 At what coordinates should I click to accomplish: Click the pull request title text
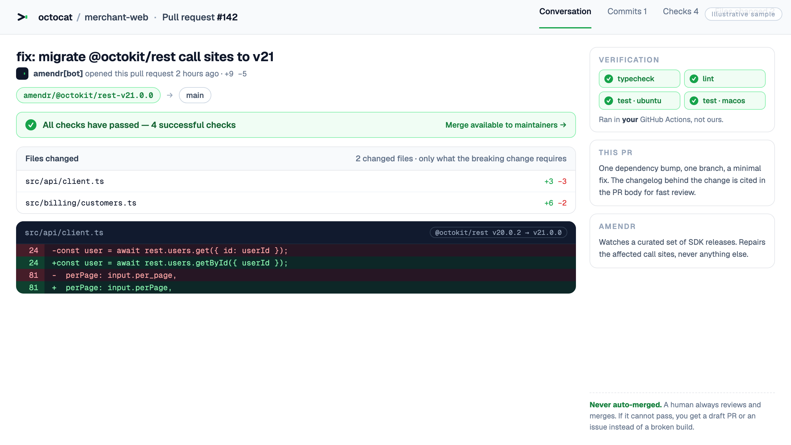[145, 57]
